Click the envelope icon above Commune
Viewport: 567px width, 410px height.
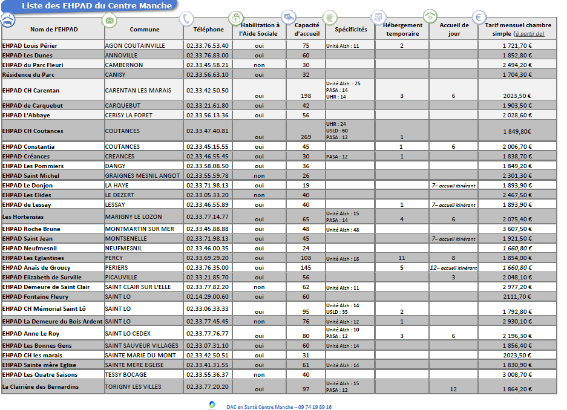109,20
